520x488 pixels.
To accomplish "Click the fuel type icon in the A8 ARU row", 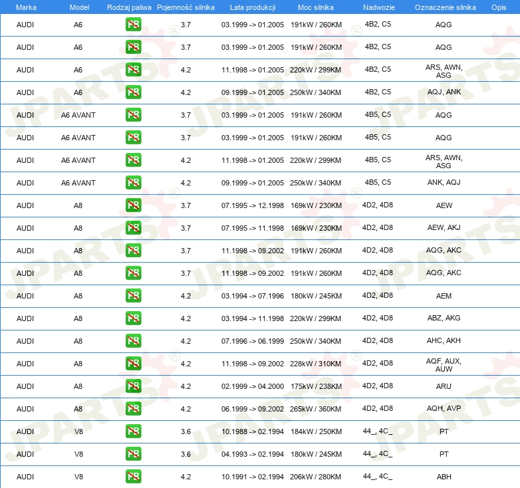I will click(x=133, y=386).
